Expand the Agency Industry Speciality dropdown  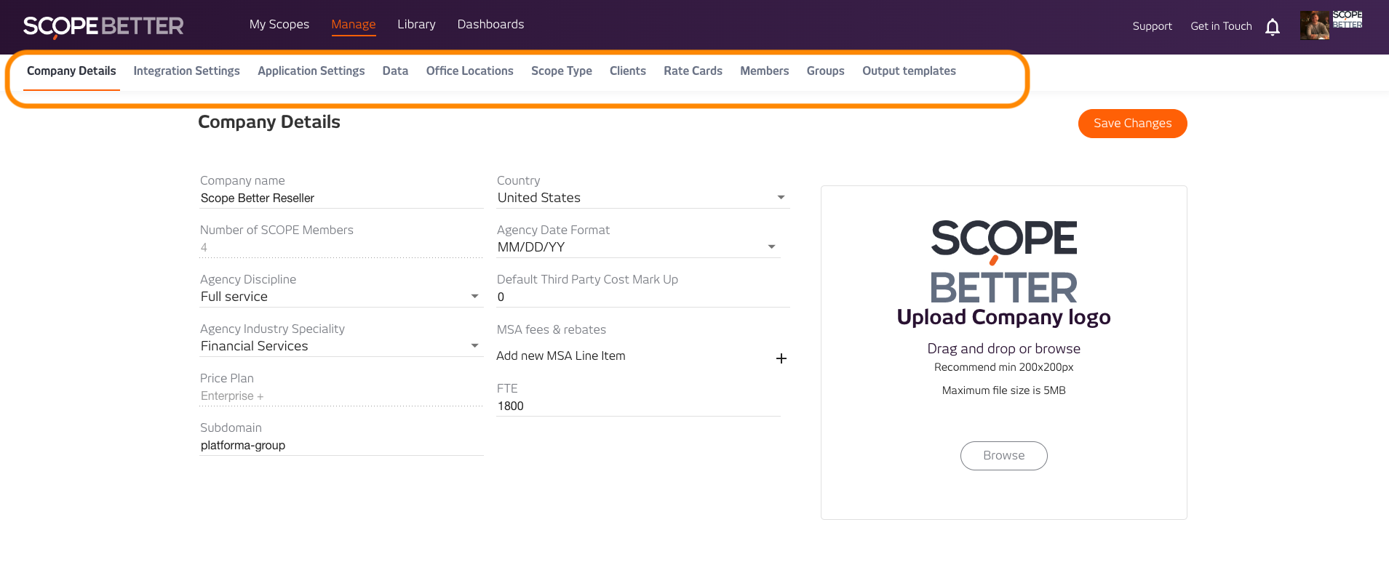pos(341,346)
